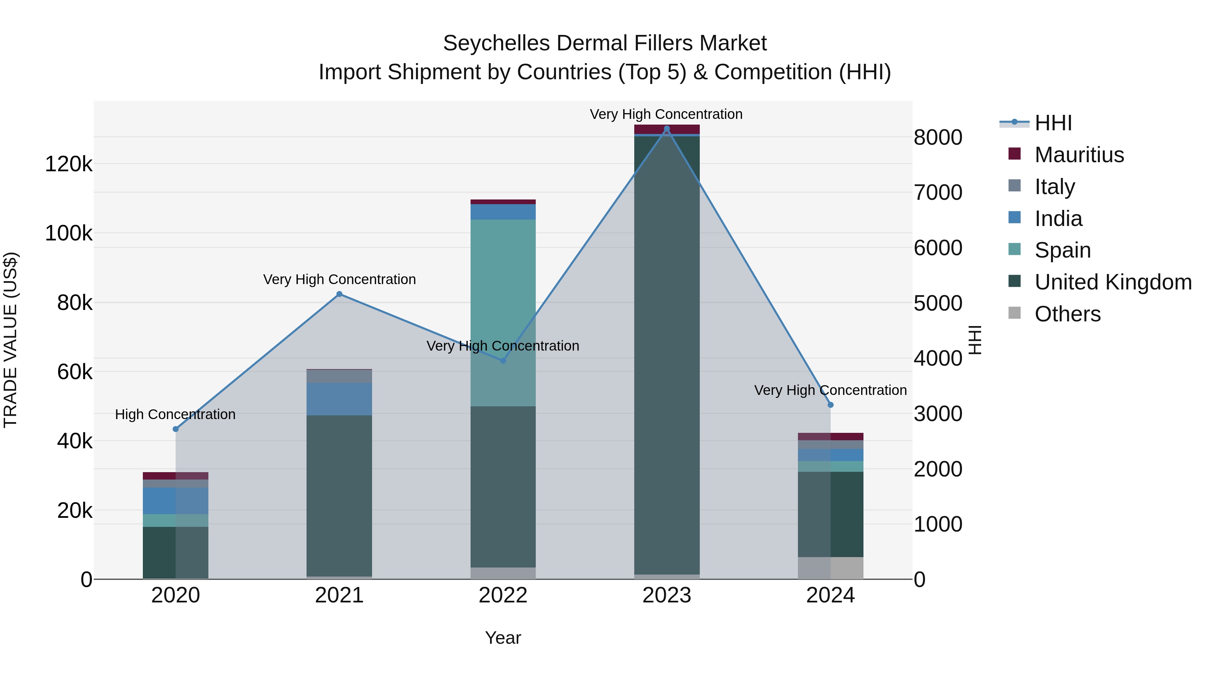Click the Spain teal legend swatch
This screenshot has width=1210, height=680.
click(1015, 249)
